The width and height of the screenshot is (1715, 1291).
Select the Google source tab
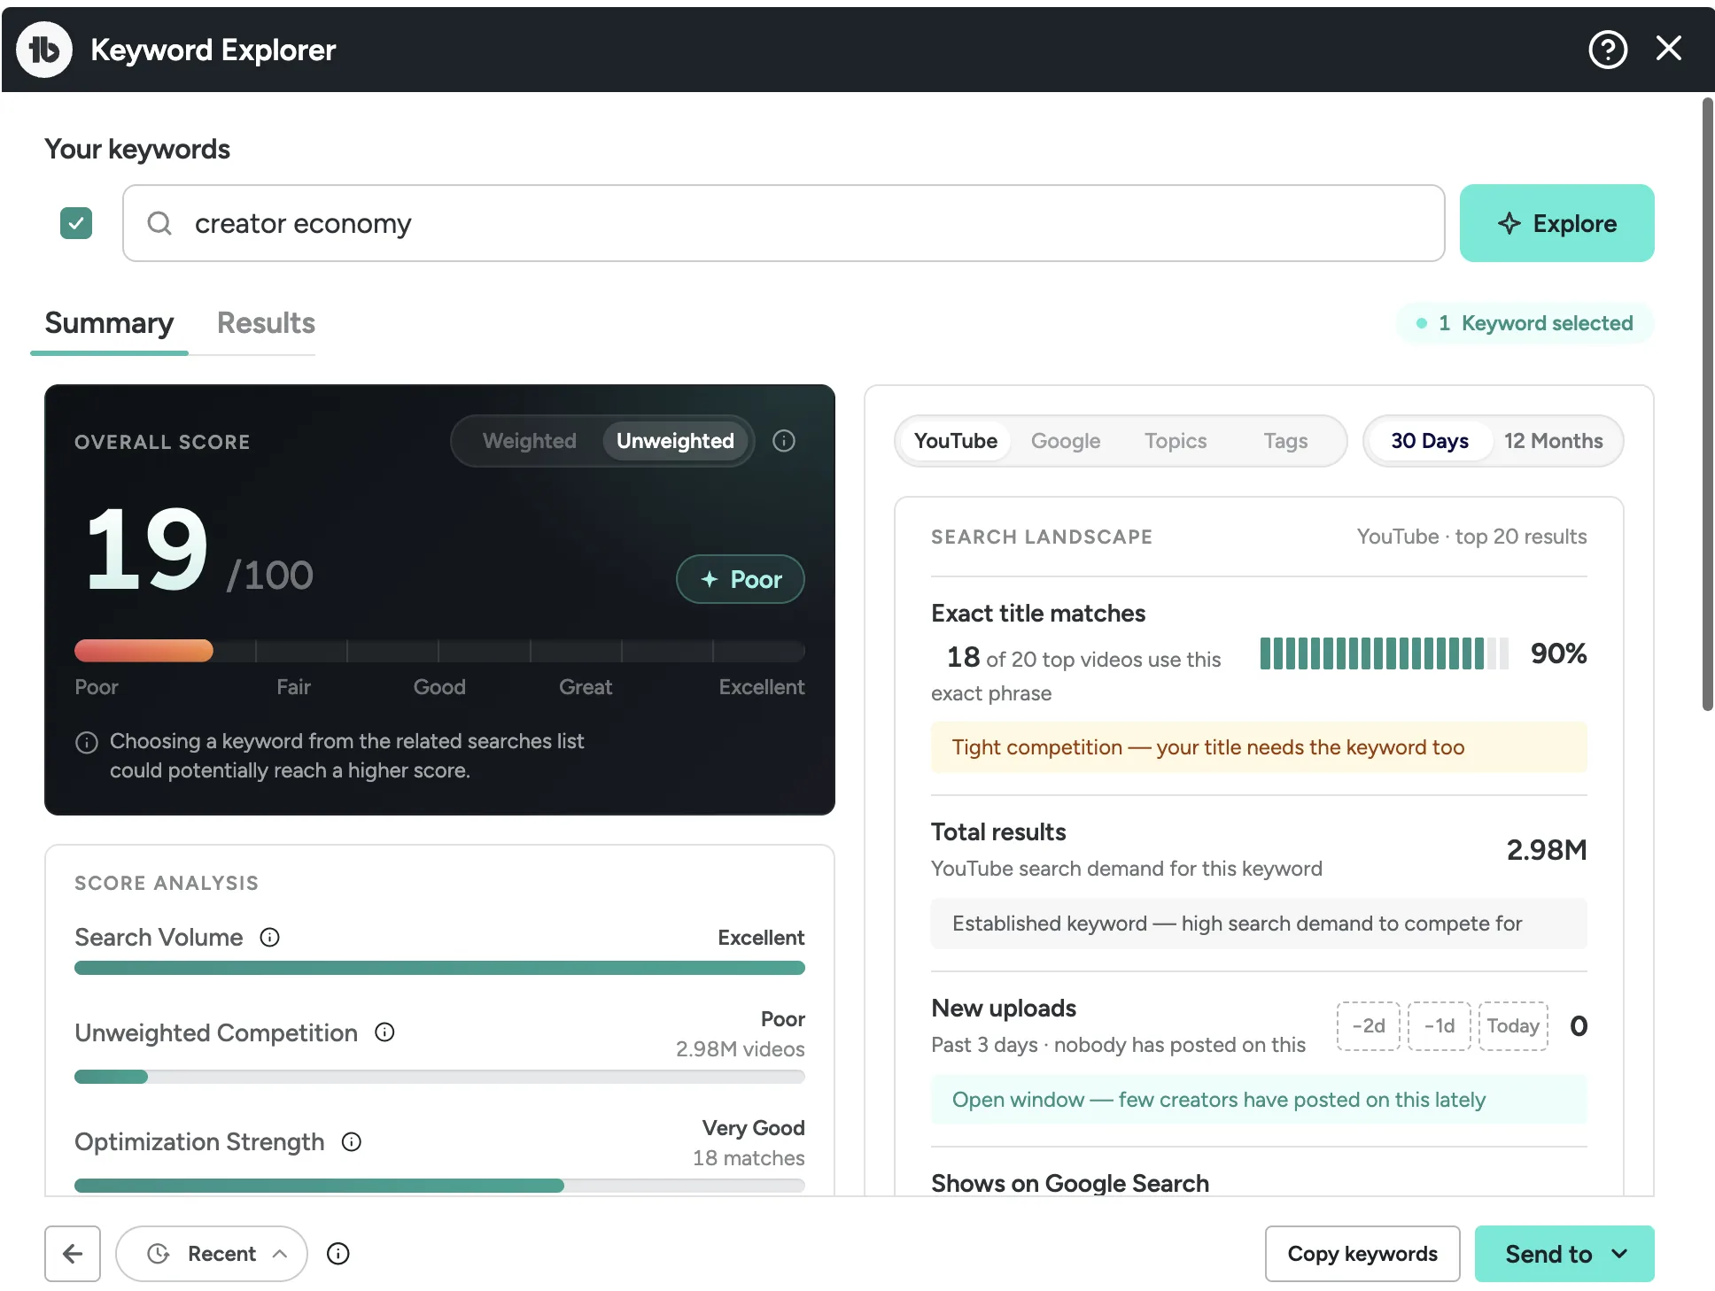coord(1066,441)
